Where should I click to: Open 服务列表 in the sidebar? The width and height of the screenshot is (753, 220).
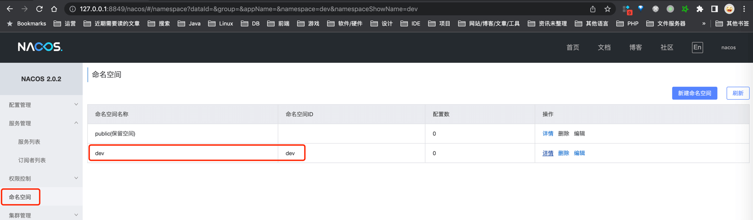click(29, 142)
